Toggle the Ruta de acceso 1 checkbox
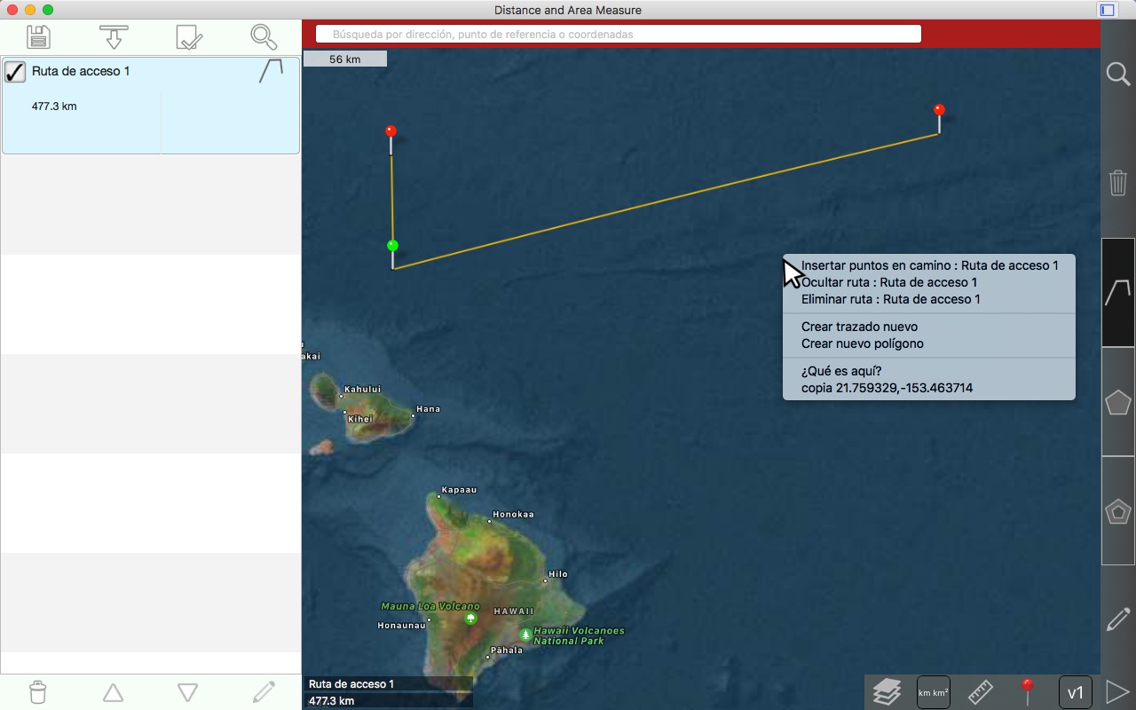This screenshot has width=1136, height=710. tap(15, 72)
